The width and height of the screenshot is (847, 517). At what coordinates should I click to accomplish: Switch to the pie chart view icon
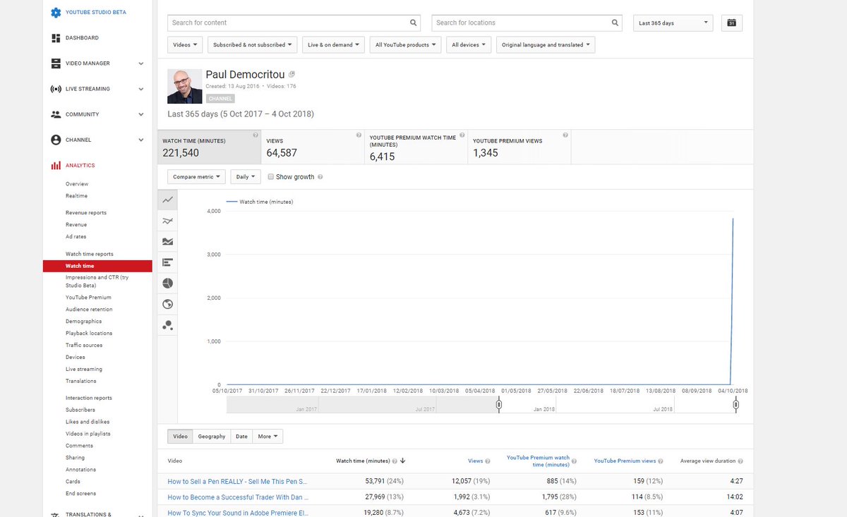point(168,284)
